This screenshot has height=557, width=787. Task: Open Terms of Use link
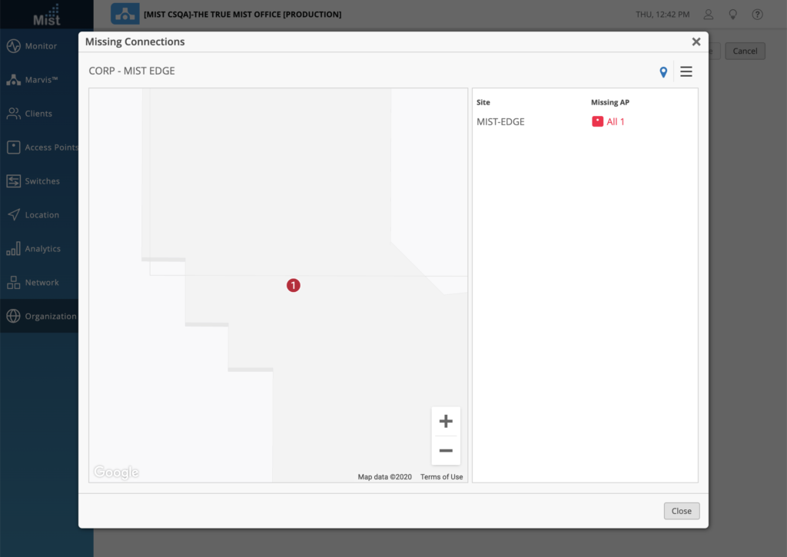point(442,476)
